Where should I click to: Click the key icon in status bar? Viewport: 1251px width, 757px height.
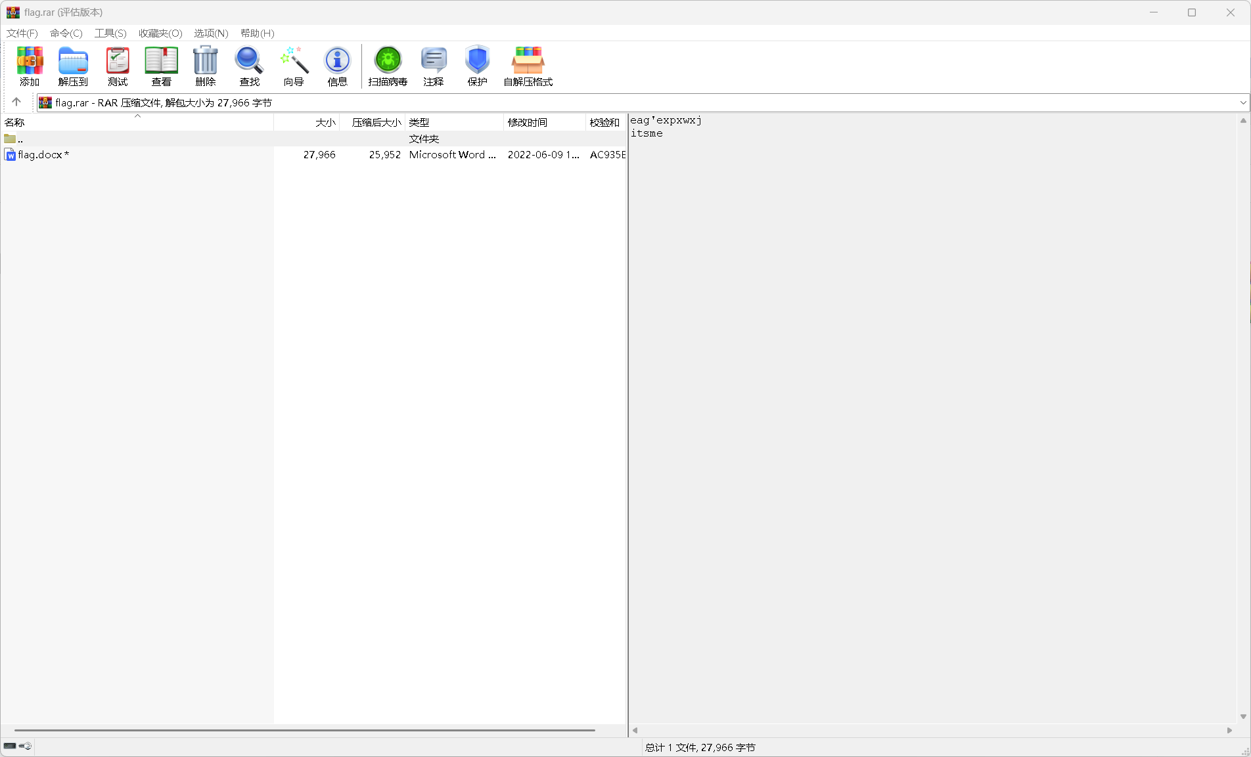tap(26, 746)
